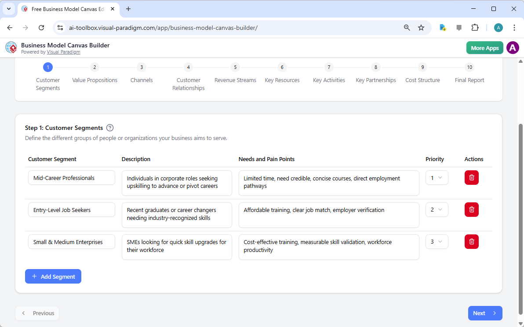The image size is (524, 327).
Task: Delete the Entry-Level Job Seekers segment
Action: [x=471, y=209]
